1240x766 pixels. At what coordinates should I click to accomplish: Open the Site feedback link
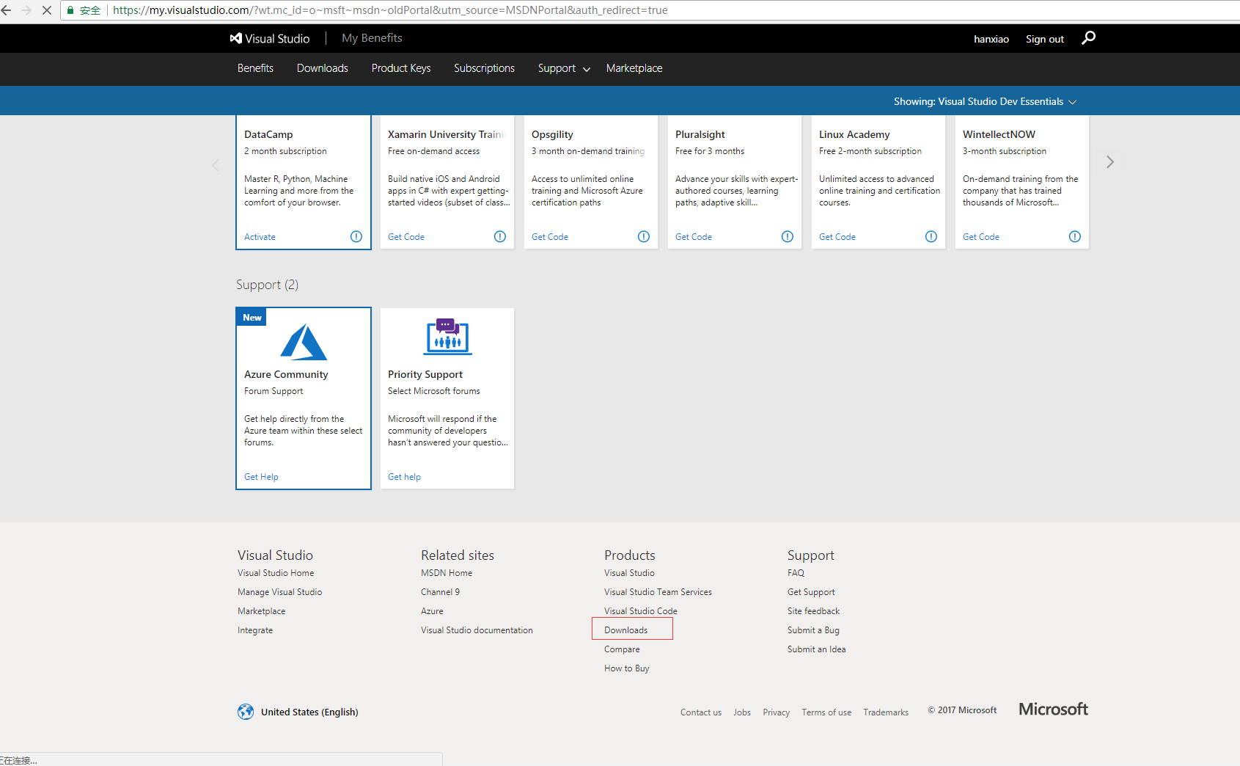click(x=813, y=611)
